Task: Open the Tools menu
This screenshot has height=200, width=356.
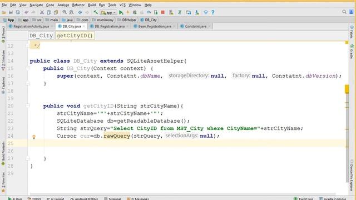Action: click(112, 5)
